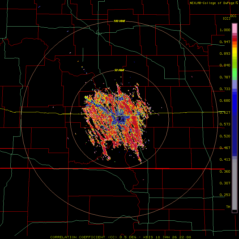239x239 pixels.
Task: Click the 0.627 scale value
Action: pos(225,113)
